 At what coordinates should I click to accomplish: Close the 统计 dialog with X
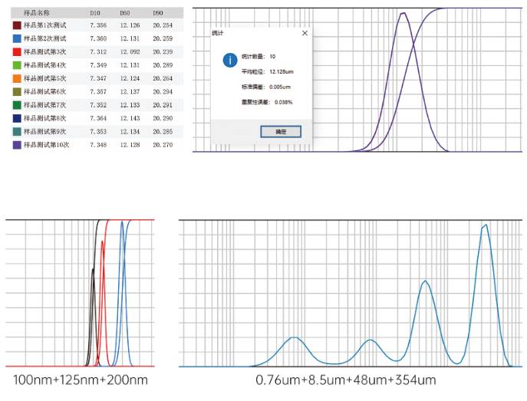pyautogui.click(x=305, y=33)
